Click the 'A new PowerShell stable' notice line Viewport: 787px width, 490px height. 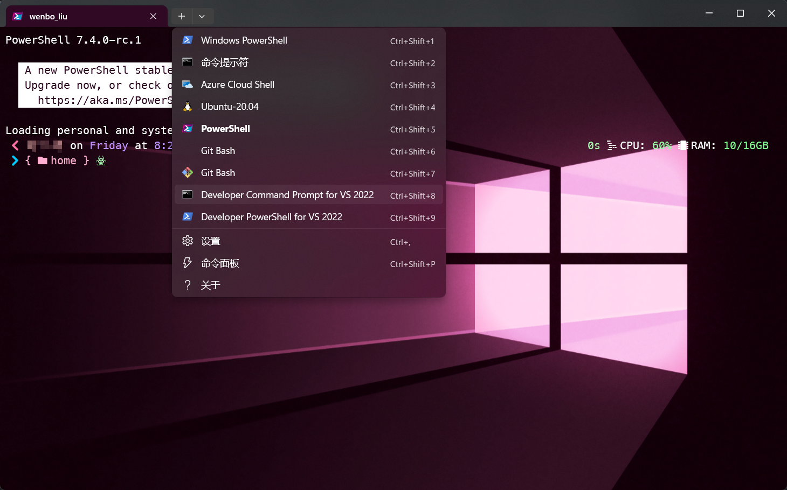point(99,70)
